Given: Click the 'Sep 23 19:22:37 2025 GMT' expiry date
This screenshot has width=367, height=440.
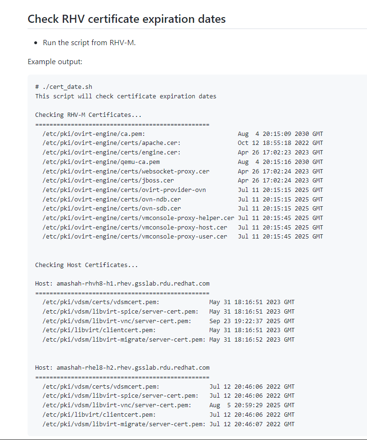Looking at the screenshot, I should coord(251,321).
